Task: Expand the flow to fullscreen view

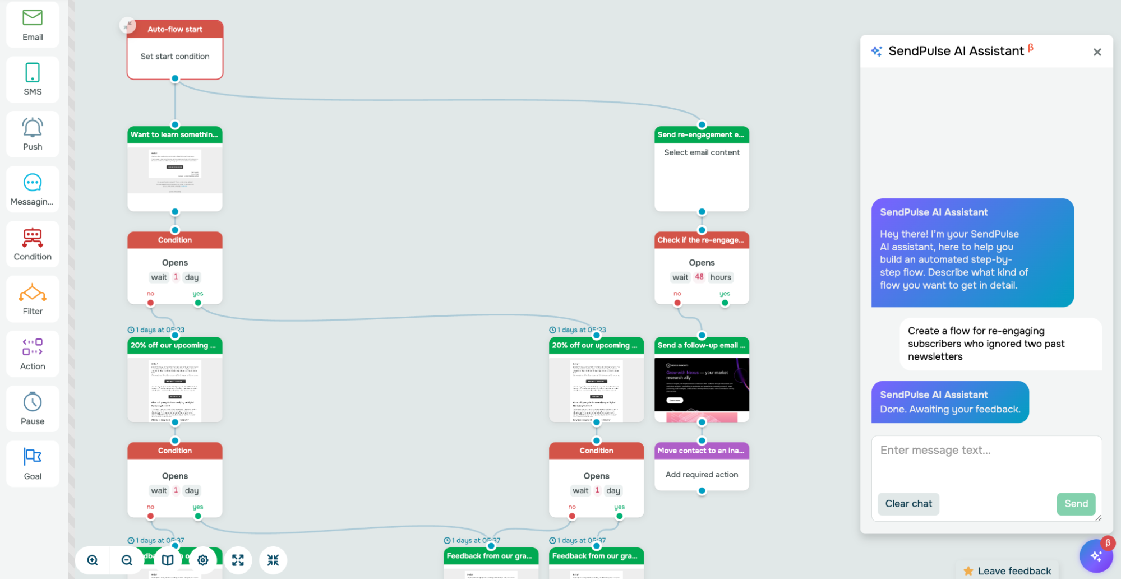Action: [238, 560]
